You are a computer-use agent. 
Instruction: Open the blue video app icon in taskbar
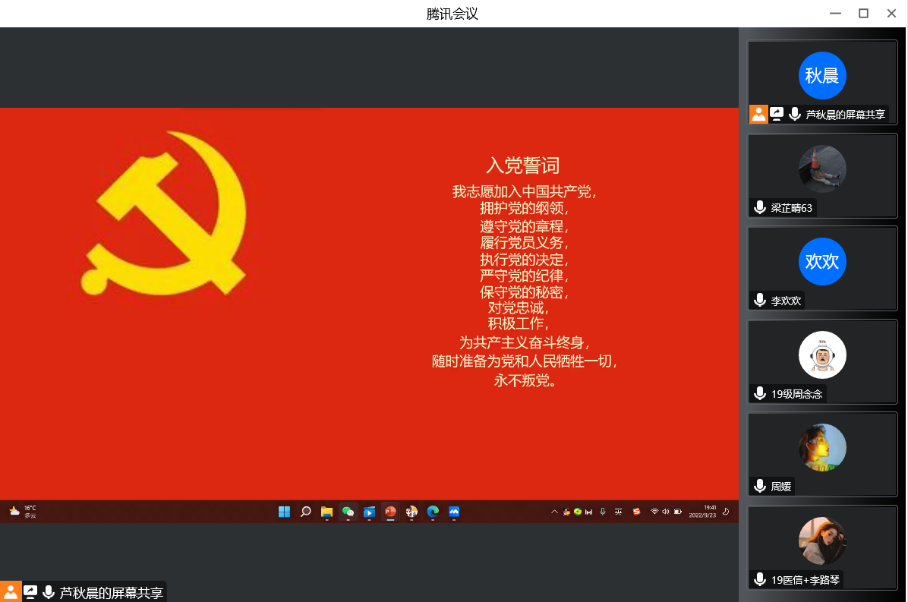pos(370,512)
